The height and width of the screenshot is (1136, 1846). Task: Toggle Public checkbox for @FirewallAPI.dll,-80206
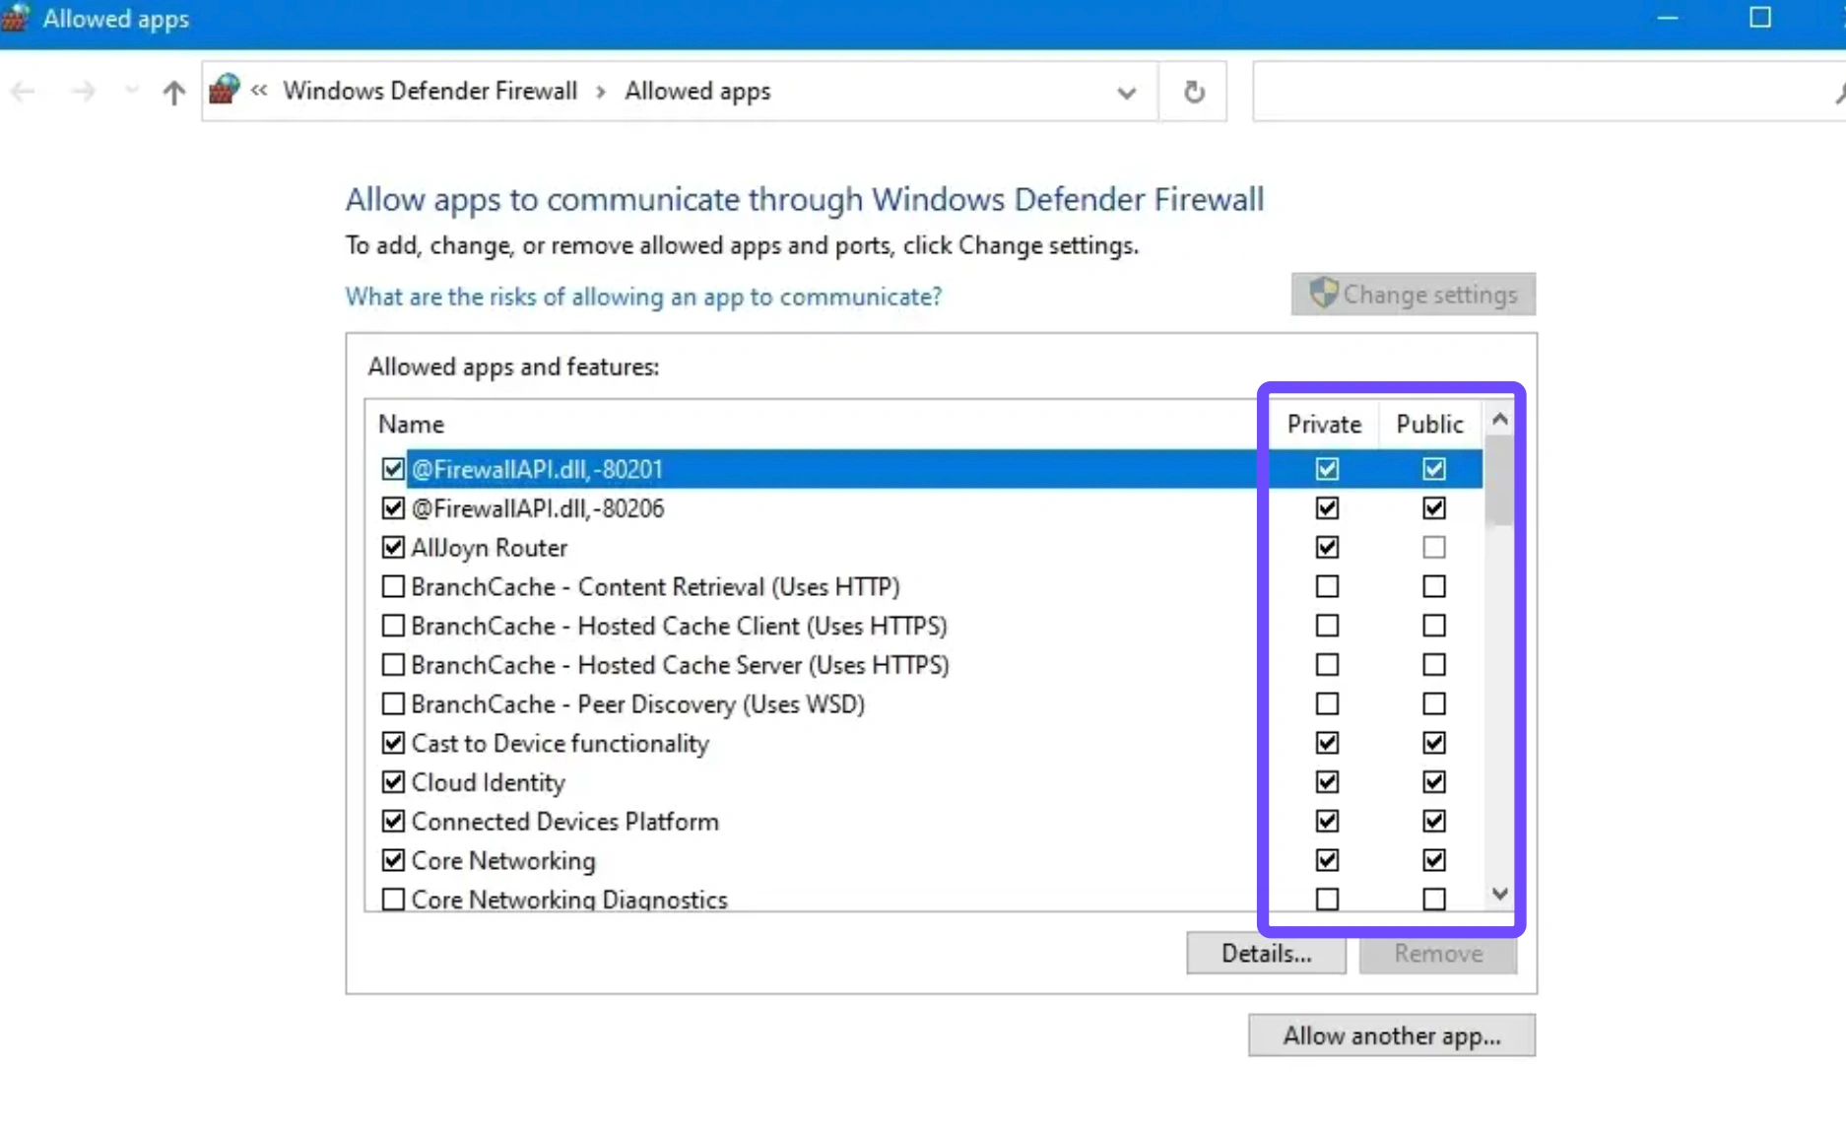coord(1434,508)
